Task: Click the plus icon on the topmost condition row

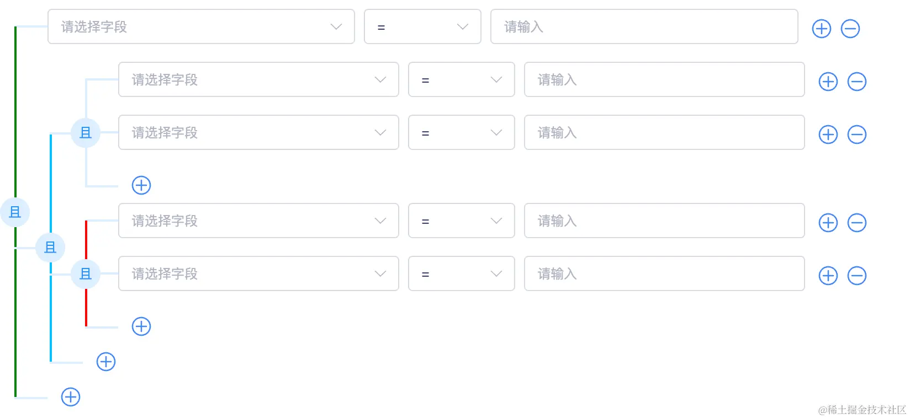Action: pos(822,29)
